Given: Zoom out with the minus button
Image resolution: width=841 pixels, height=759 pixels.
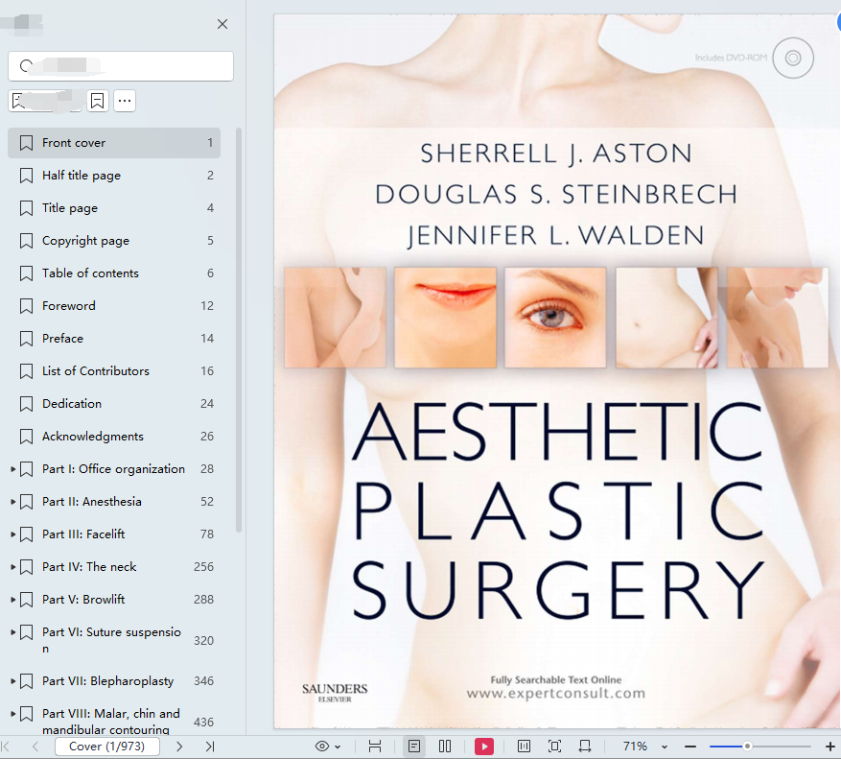Looking at the screenshot, I should (x=690, y=747).
